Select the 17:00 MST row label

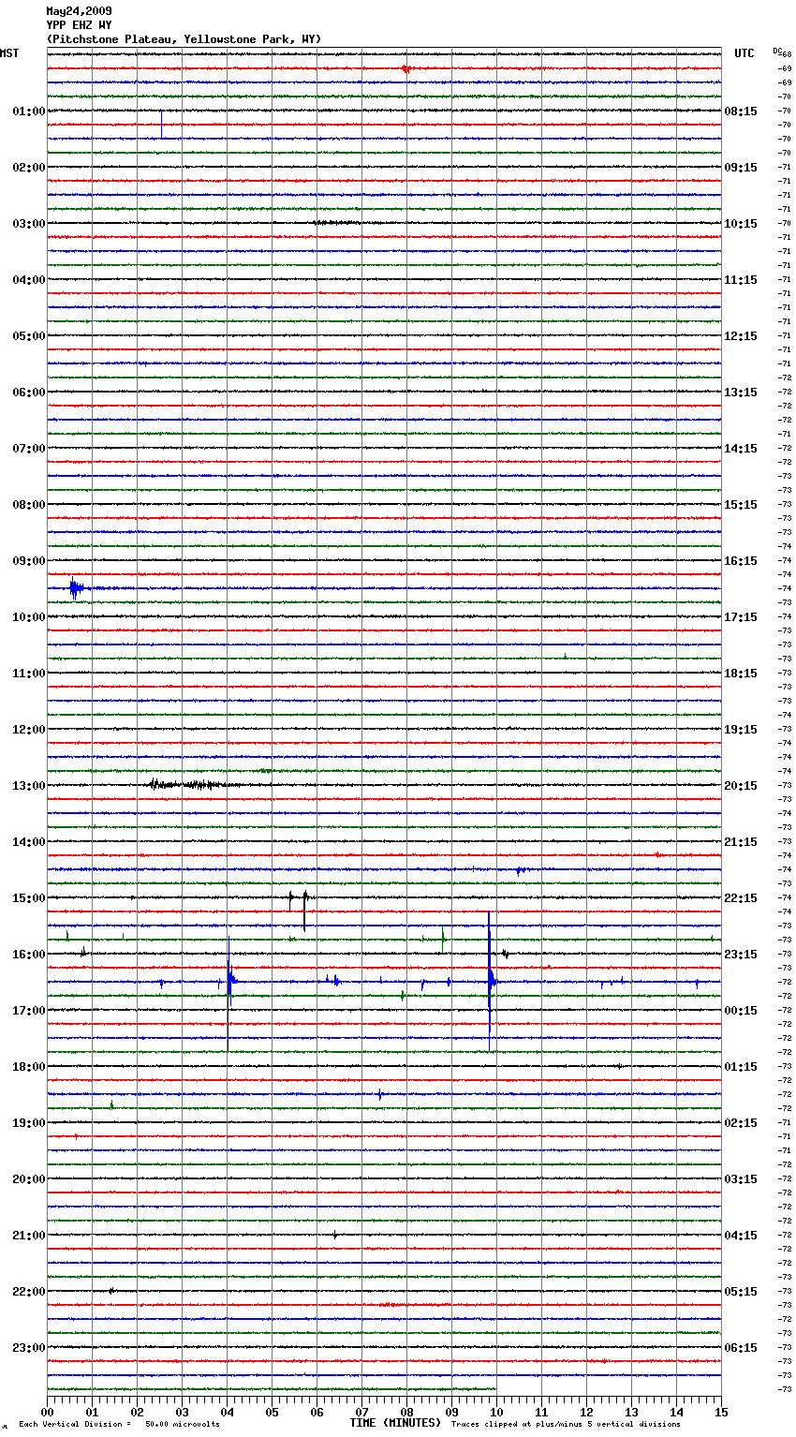29,1011
